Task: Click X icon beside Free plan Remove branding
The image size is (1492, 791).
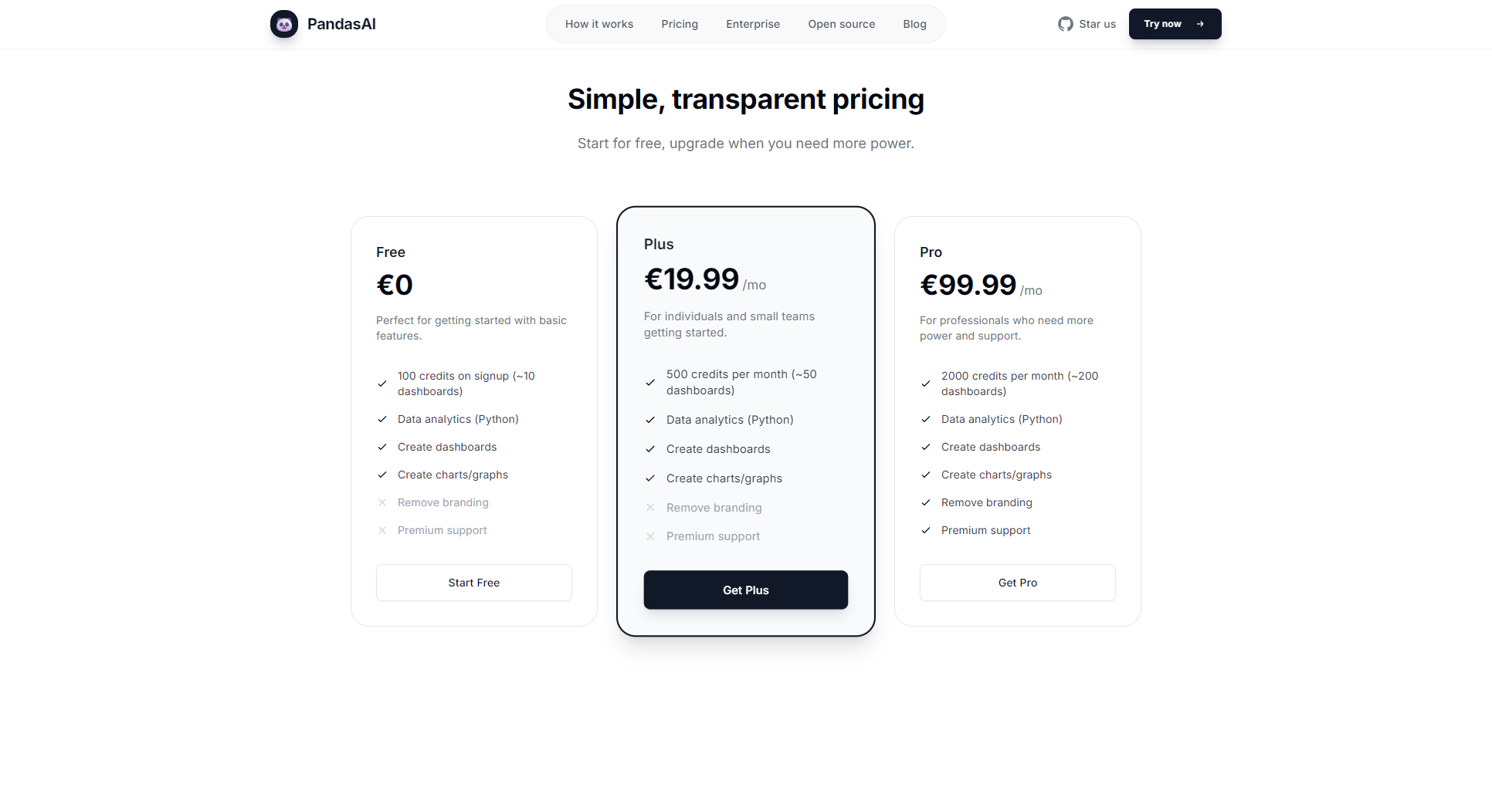Action: pos(382,502)
